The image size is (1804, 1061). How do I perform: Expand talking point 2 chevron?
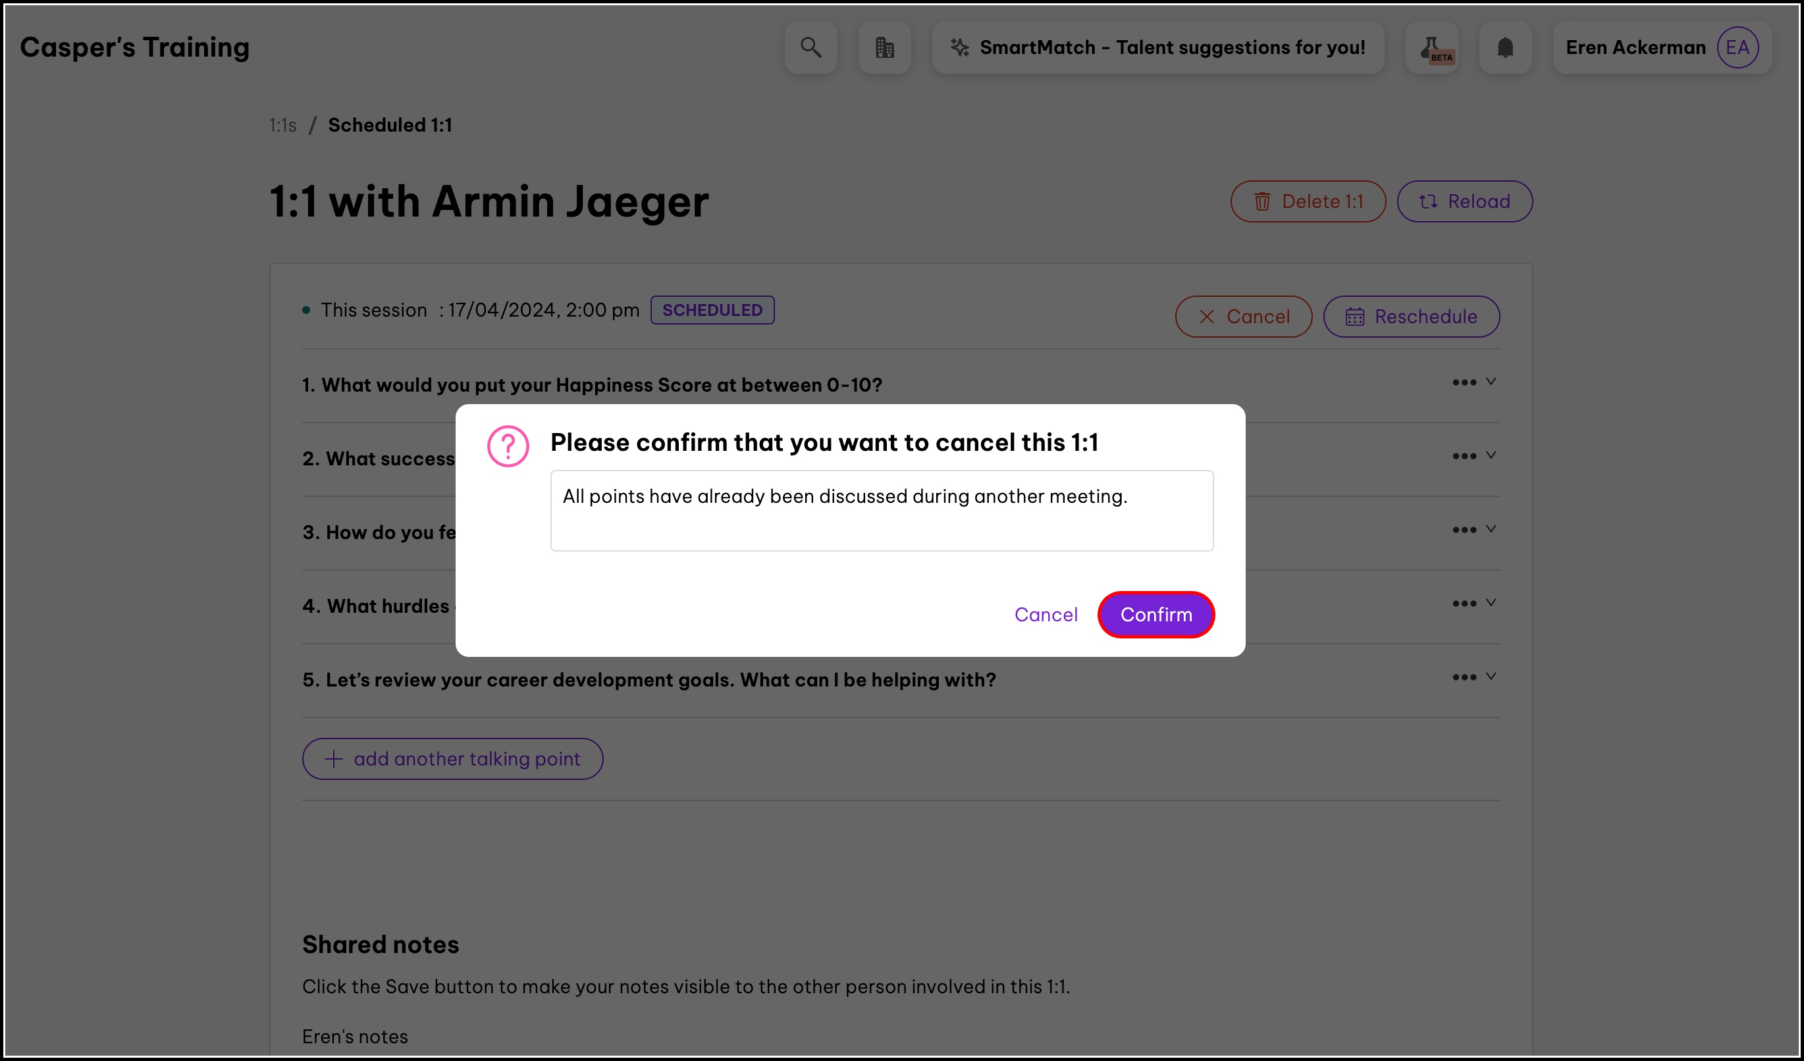tap(1491, 455)
